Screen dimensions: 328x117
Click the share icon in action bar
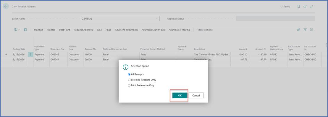point(298,30)
